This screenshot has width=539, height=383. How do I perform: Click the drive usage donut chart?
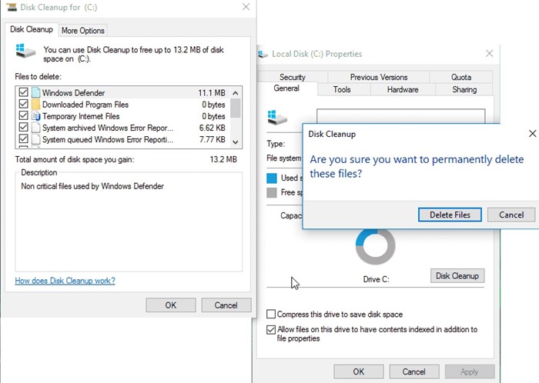click(x=376, y=247)
